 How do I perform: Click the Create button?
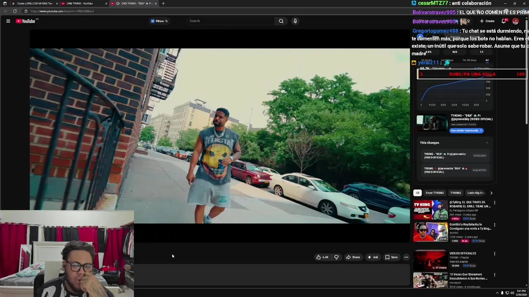pyautogui.click(x=487, y=21)
